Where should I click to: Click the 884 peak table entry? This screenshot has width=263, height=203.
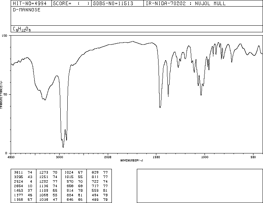[70, 195]
